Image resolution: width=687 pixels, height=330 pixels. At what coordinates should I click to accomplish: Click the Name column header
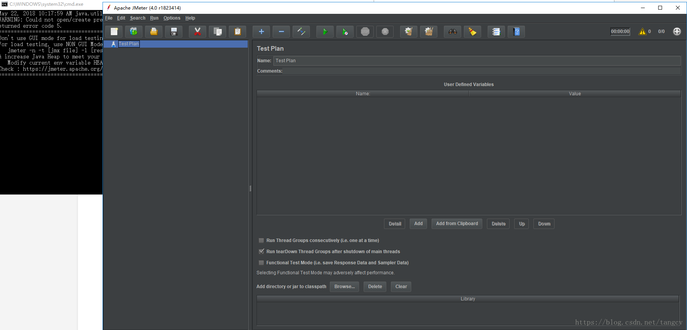[x=363, y=94]
